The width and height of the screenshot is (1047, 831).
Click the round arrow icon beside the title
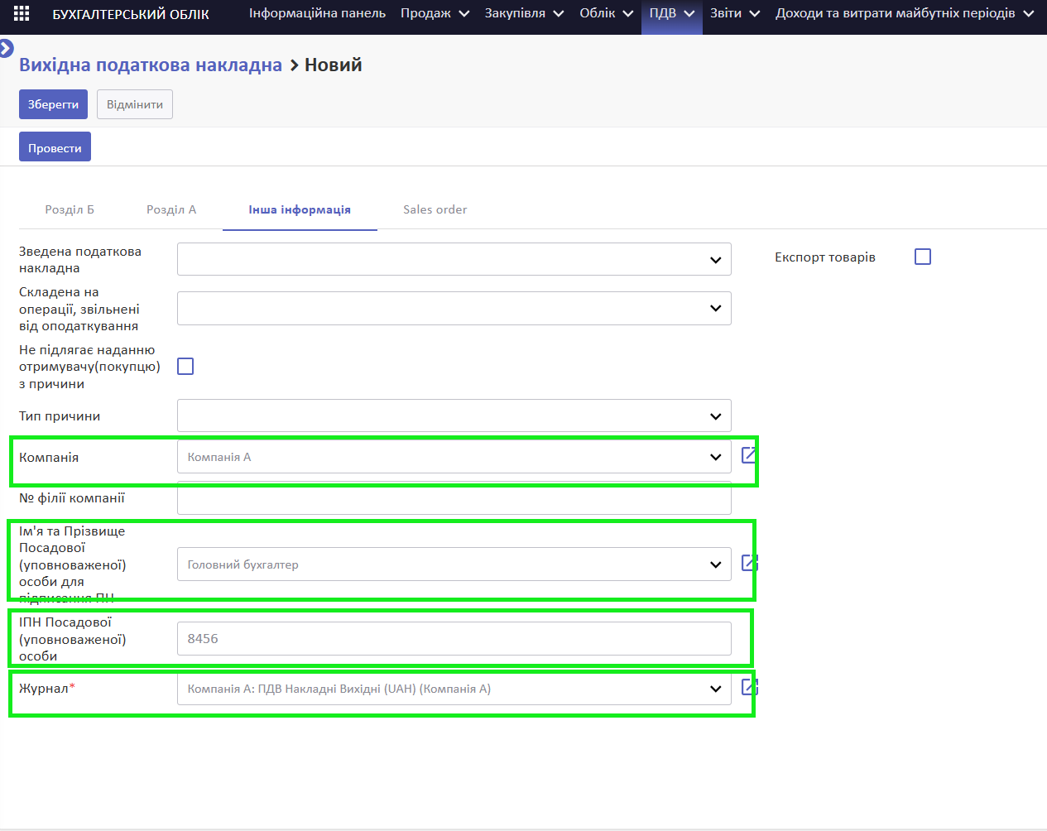6,49
